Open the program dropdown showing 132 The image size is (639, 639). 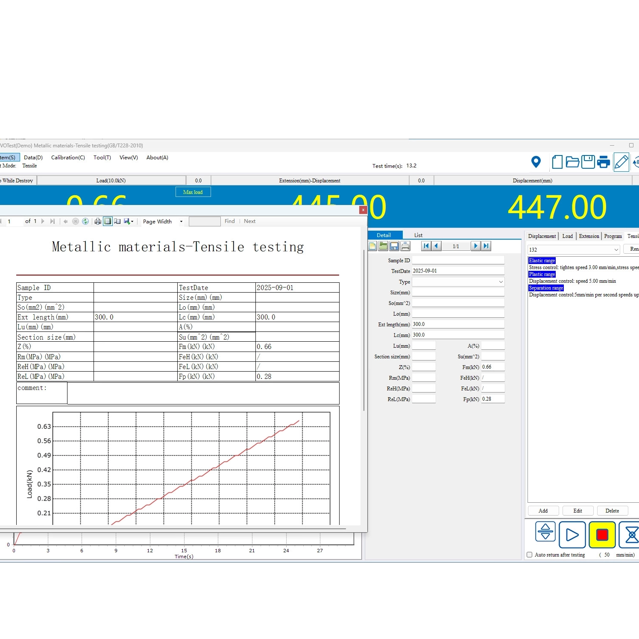pyautogui.click(x=616, y=249)
